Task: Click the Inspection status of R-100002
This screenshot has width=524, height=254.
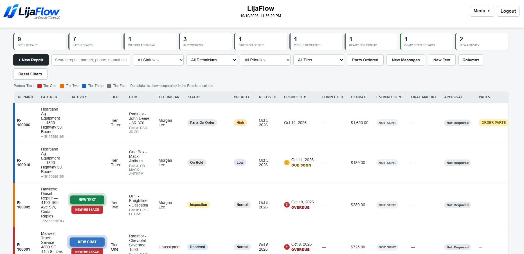Action: [199, 205]
